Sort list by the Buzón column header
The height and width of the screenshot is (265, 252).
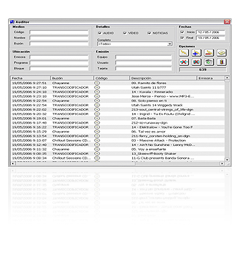pyautogui.click(x=72, y=78)
